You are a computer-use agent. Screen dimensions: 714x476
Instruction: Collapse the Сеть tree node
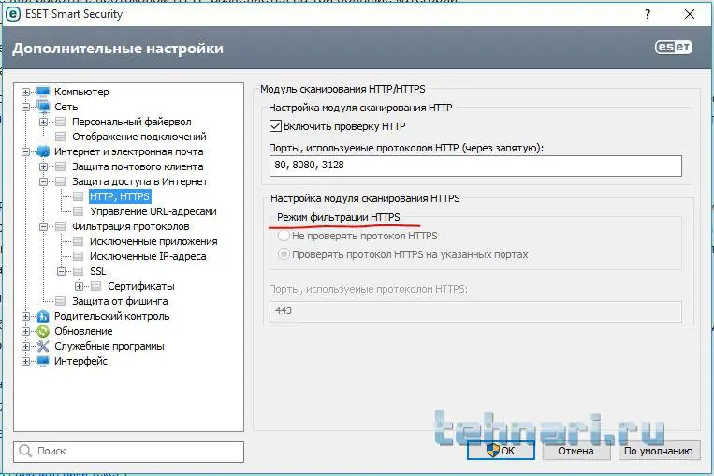(x=25, y=107)
